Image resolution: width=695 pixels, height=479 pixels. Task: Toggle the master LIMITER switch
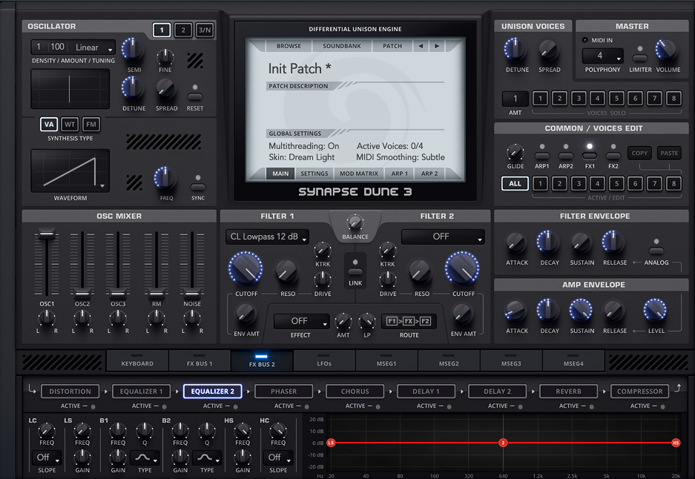coord(639,58)
